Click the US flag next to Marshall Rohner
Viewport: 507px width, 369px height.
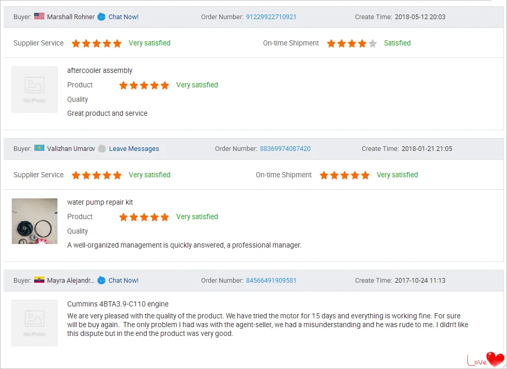tap(39, 16)
